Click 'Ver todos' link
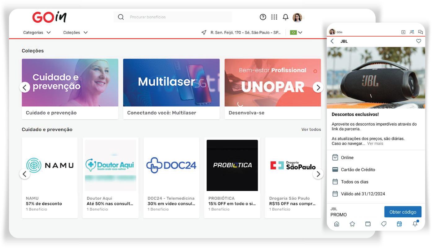The width and height of the screenshot is (432, 249). pyautogui.click(x=311, y=129)
